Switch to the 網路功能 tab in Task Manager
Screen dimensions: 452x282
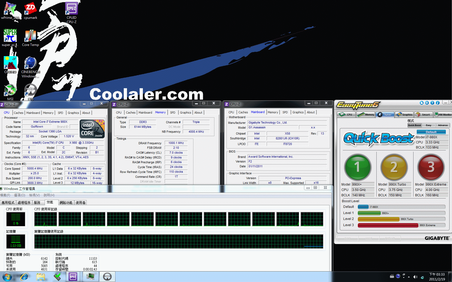point(66,203)
